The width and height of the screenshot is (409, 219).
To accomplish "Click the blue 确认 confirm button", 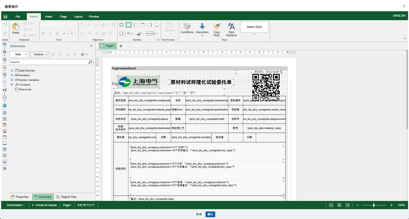I will click(x=210, y=214).
